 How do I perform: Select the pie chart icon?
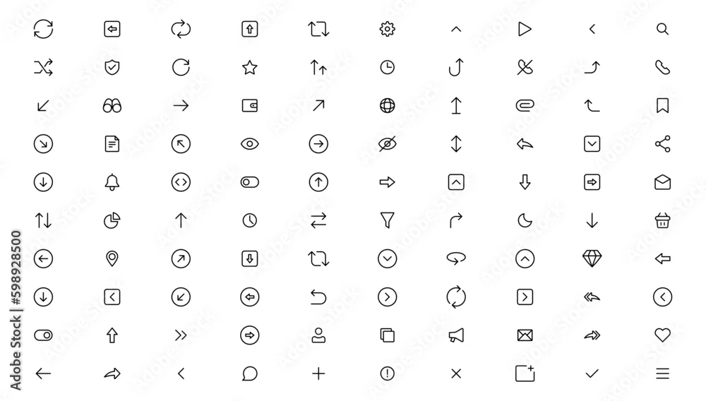[x=112, y=220]
